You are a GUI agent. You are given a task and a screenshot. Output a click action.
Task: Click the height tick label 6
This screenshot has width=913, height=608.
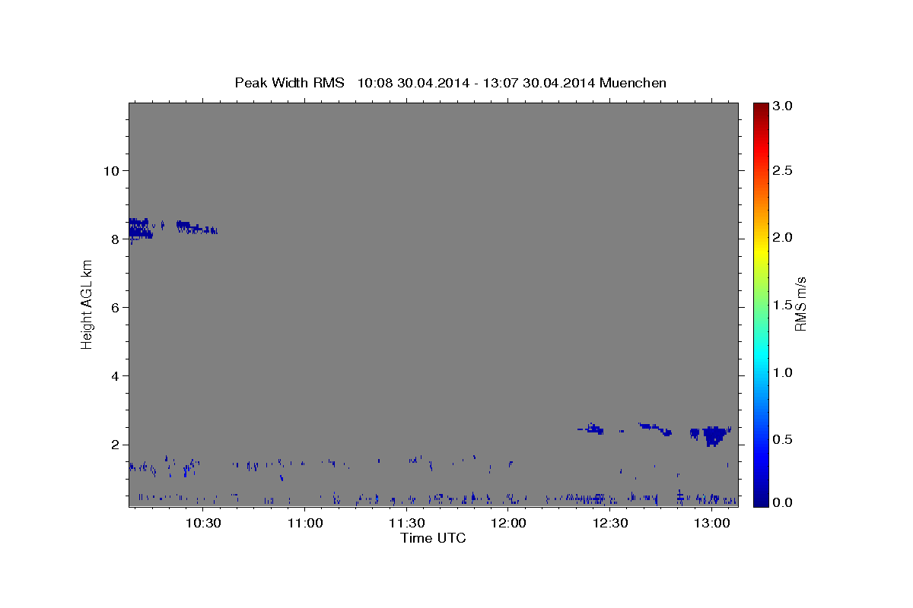point(115,308)
